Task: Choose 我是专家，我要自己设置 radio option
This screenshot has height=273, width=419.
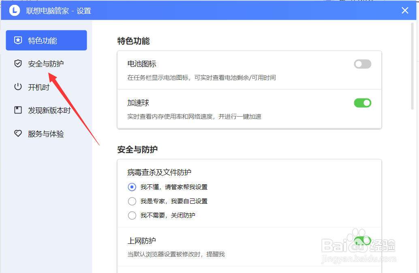Action: [132, 201]
